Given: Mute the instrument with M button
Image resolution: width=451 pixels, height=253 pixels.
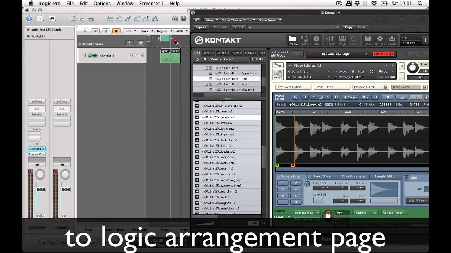Looking at the screenshot, I should click(402, 76).
